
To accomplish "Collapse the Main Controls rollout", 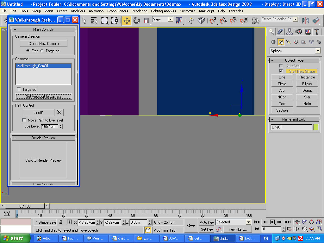I will [x=43, y=29].
